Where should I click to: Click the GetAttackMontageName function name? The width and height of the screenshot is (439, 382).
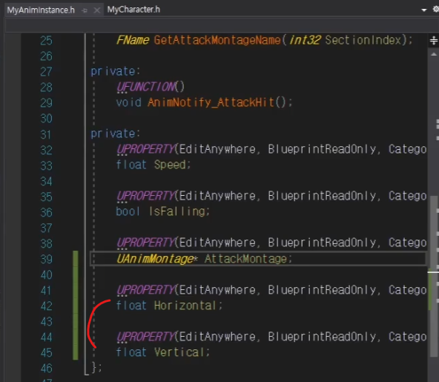point(217,40)
